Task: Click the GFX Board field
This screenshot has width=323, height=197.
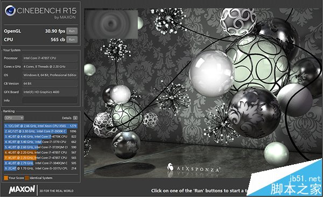Action: click(50, 92)
